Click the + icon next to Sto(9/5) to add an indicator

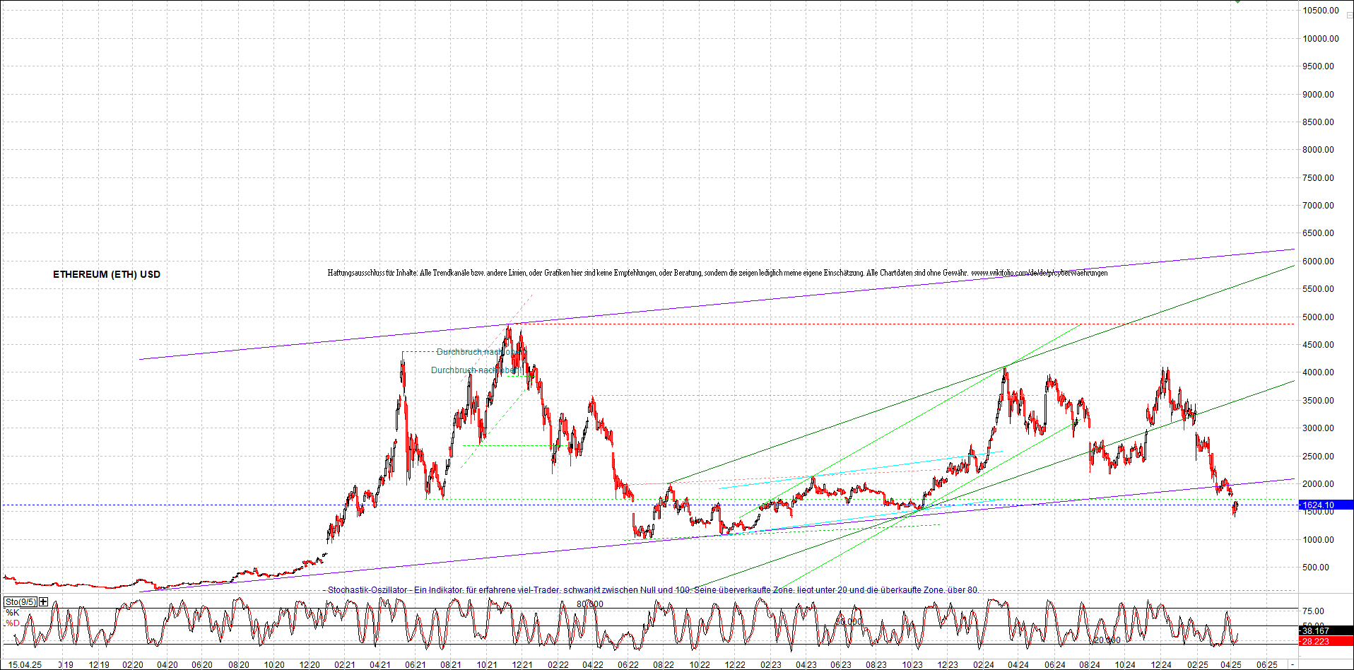coord(42,601)
